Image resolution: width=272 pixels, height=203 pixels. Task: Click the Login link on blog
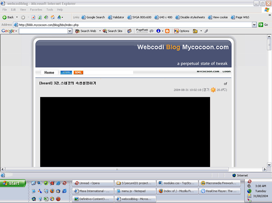226,71
